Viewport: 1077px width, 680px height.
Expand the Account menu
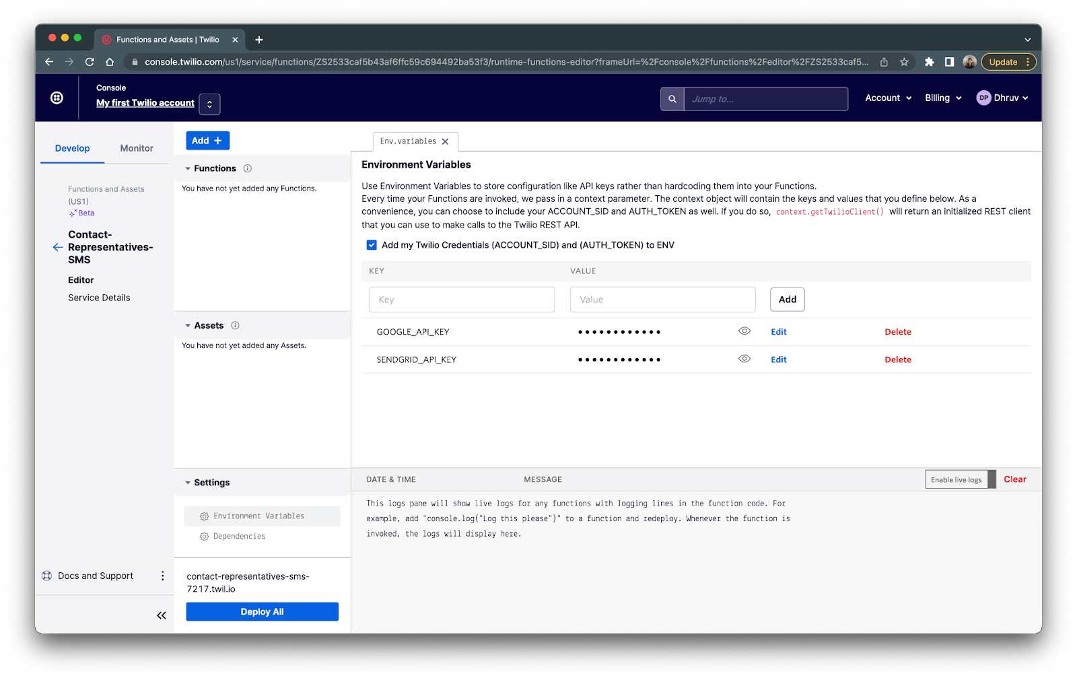pyautogui.click(x=889, y=98)
